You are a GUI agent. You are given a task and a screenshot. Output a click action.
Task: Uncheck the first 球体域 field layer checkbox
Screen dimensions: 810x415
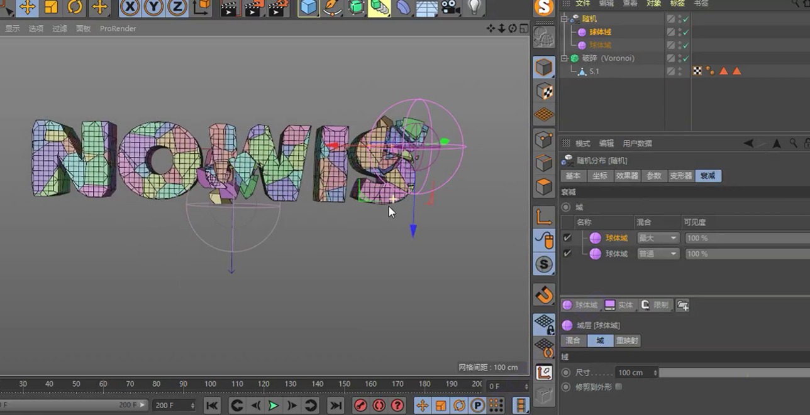(567, 238)
